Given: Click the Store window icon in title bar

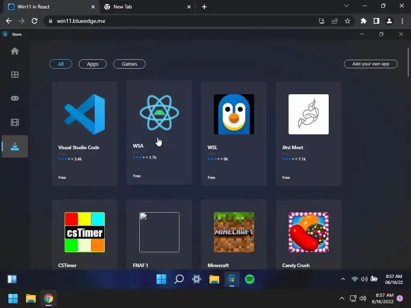Looking at the screenshot, I should [x=5, y=34].
